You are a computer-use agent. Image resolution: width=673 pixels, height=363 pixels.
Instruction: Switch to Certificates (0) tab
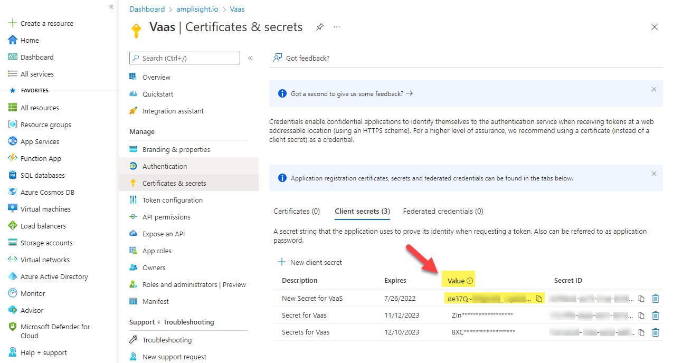tap(297, 211)
